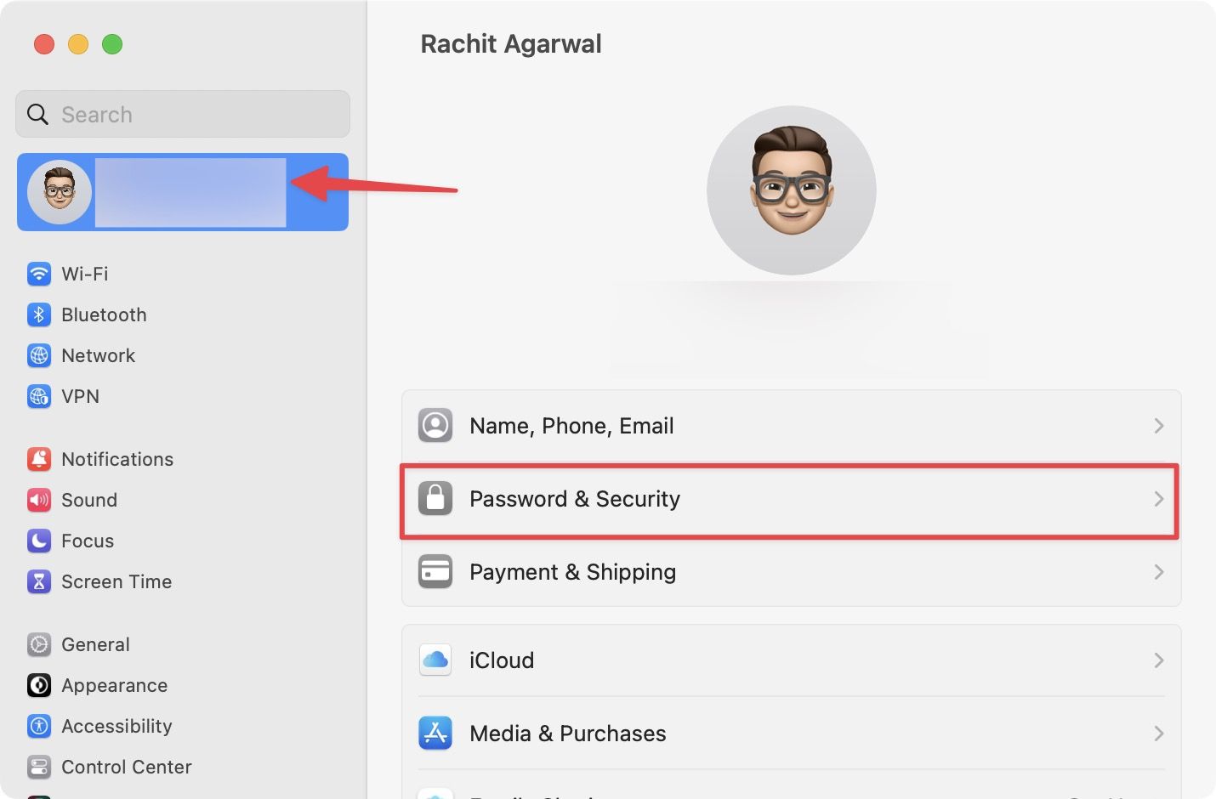Image resolution: width=1216 pixels, height=799 pixels.
Task: Open Notifications using the bell icon
Action: coord(39,459)
